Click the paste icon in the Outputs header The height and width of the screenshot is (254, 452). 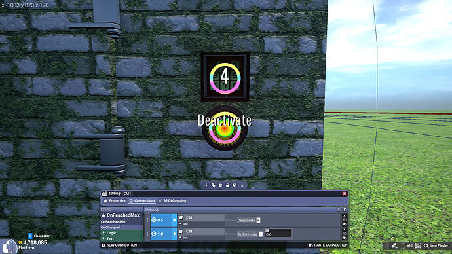[345, 209]
